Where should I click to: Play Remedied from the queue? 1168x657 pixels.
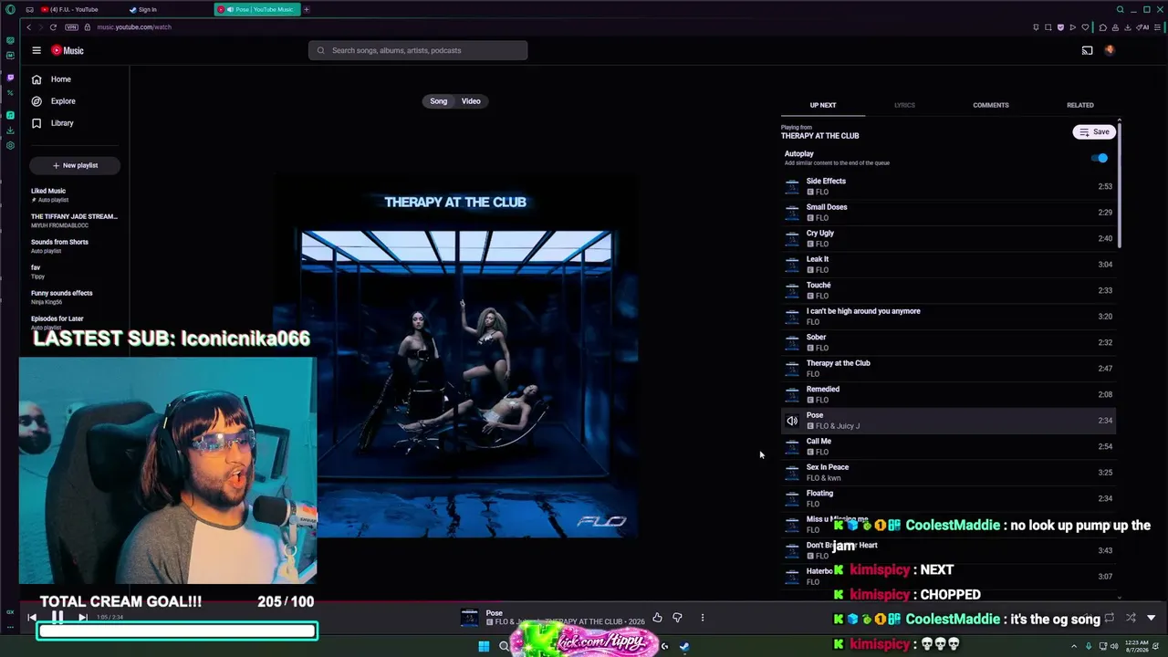click(x=949, y=394)
